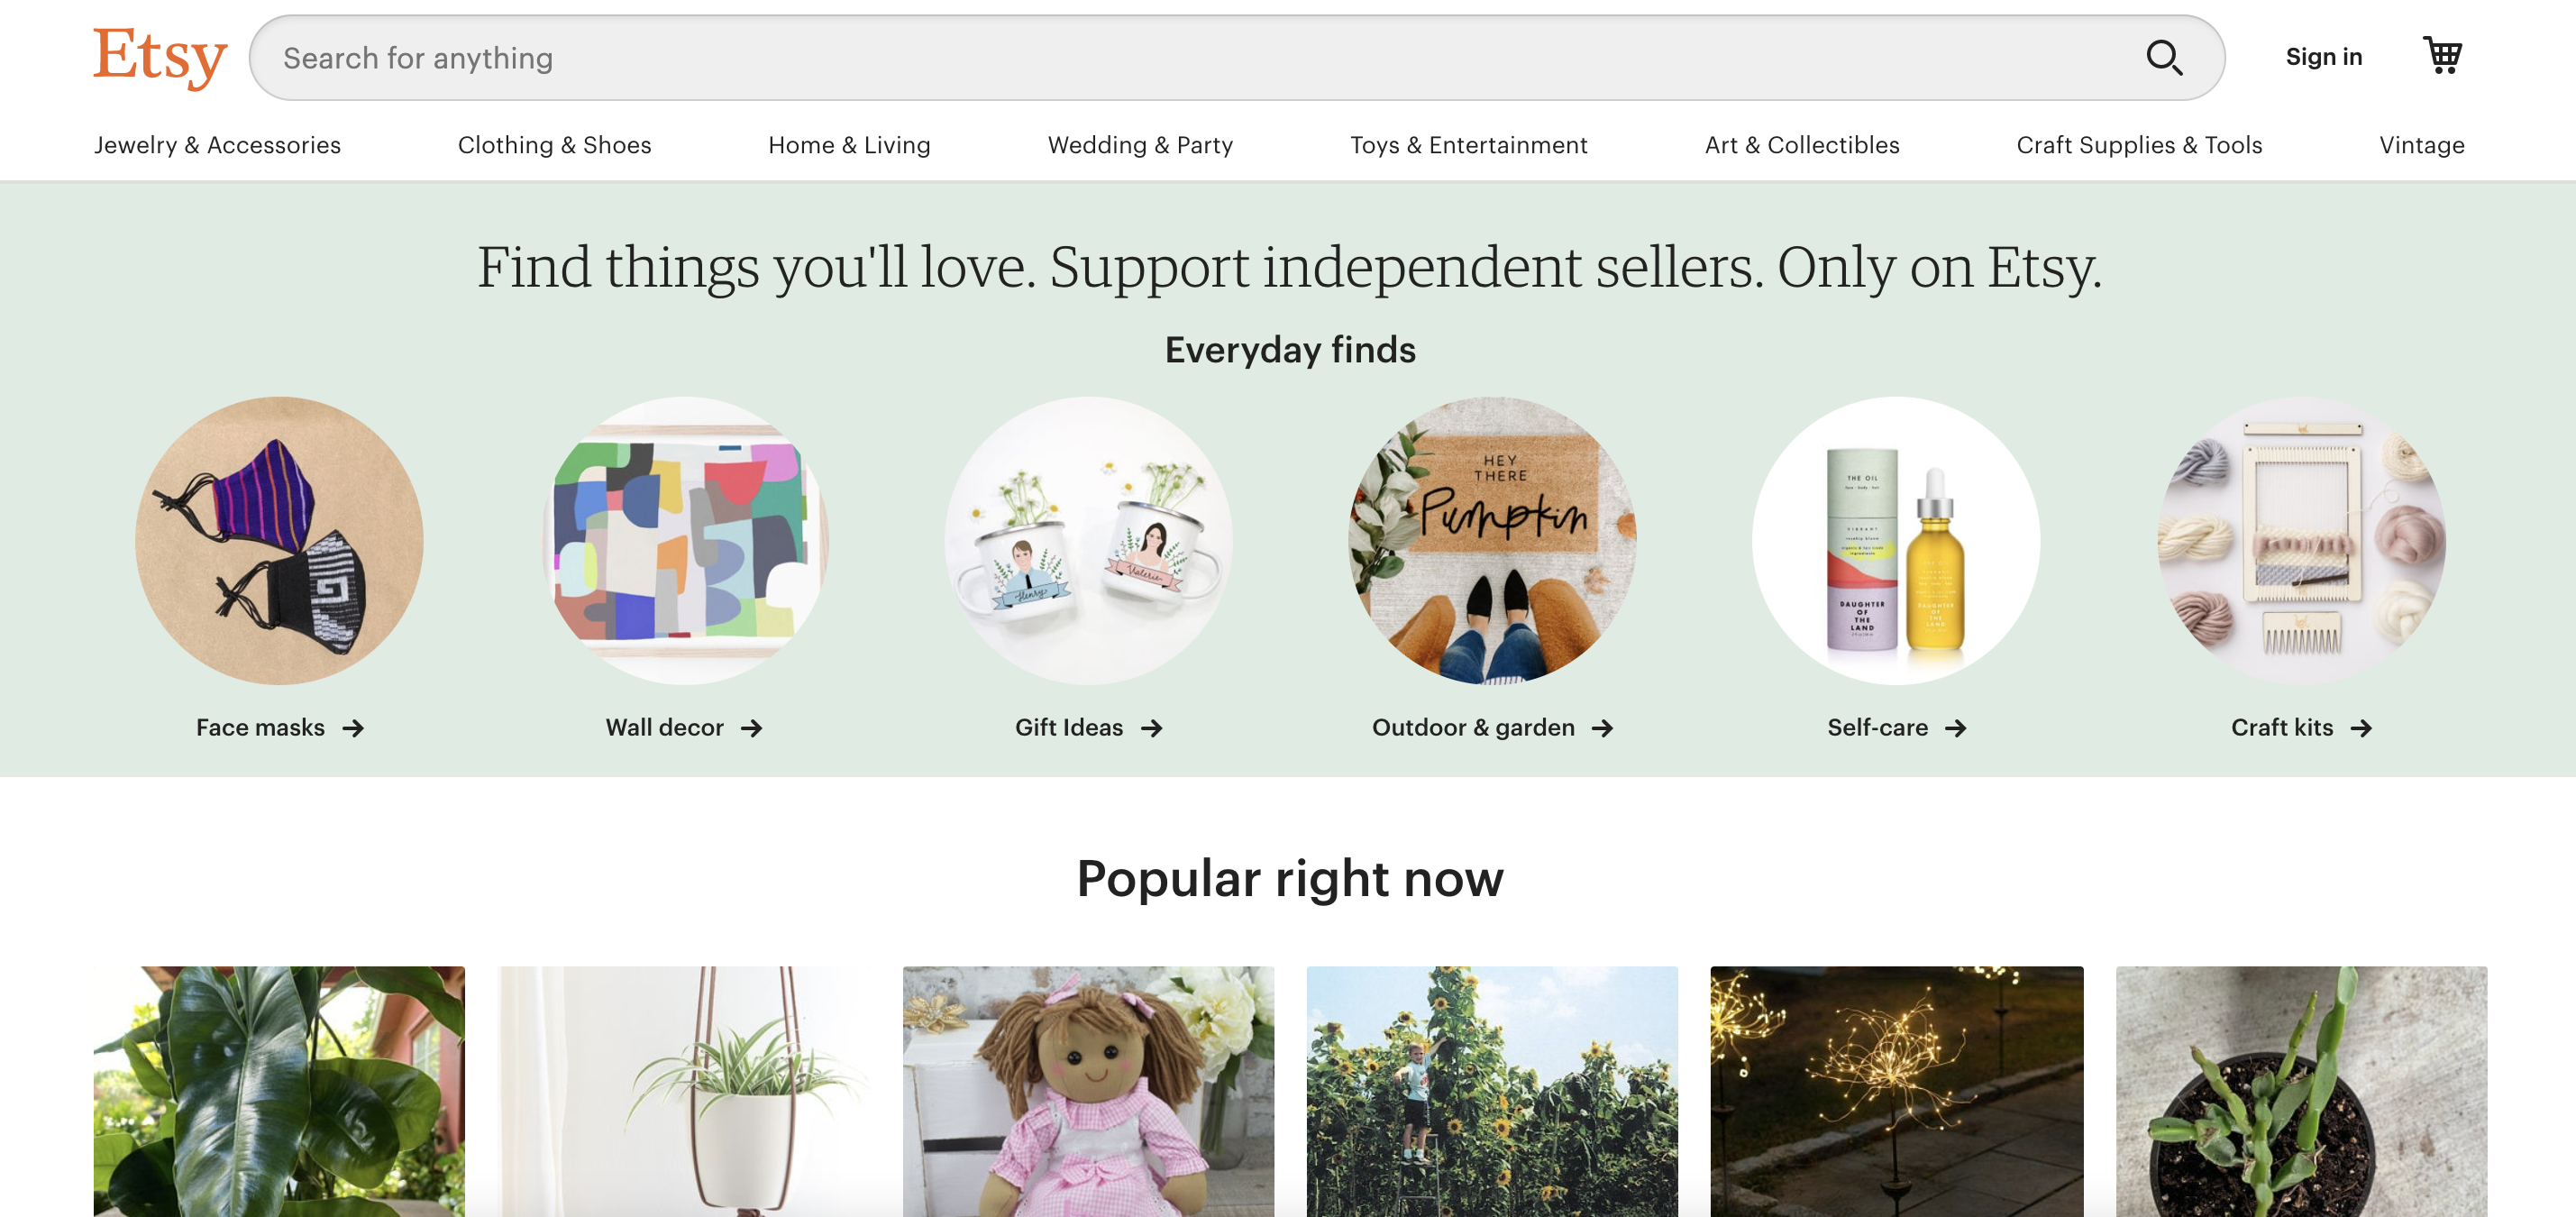Expand the Art & Collectibles dropdown
Viewport: 2576px width, 1217px height.
click(x=1803, y=144)
